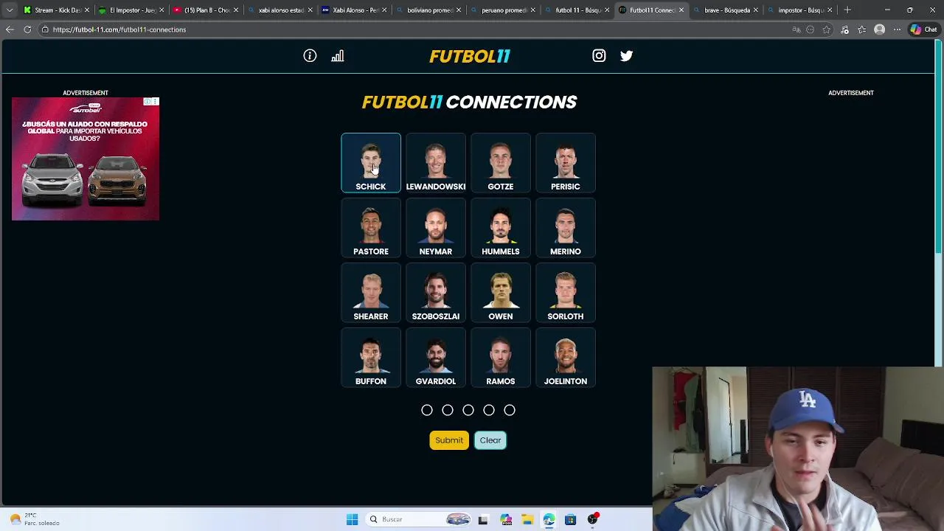
Task: Switch to the impostor - Búsqueda tab
Action: pos(800,10)
